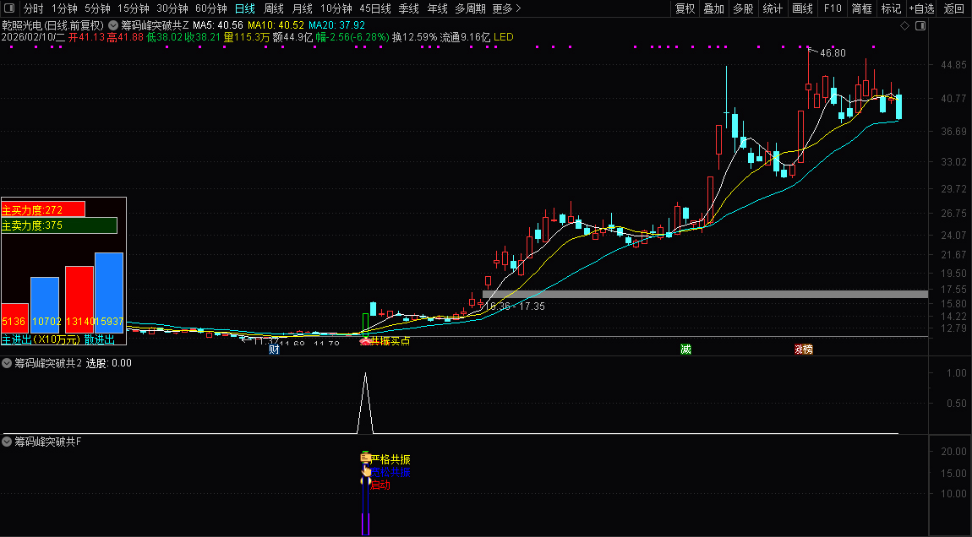Click the 主卖力度:375 green bar
972x537 pixels.
[59, 225]
